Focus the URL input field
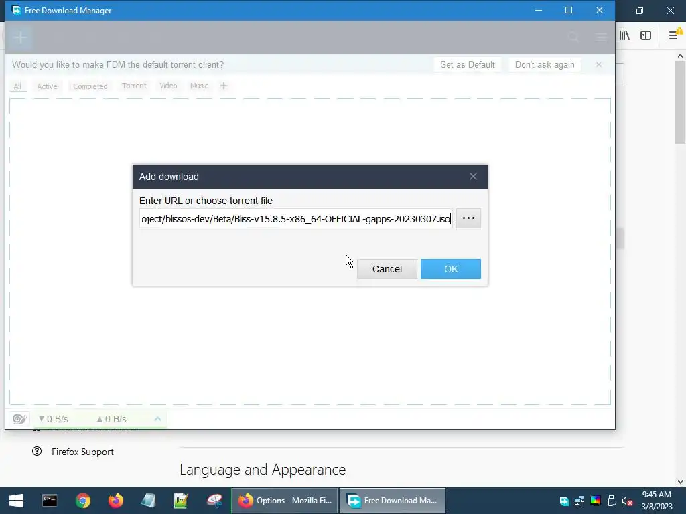Image resolution: width=686 pixels, height=514 pixels. [x=295, y=219]
